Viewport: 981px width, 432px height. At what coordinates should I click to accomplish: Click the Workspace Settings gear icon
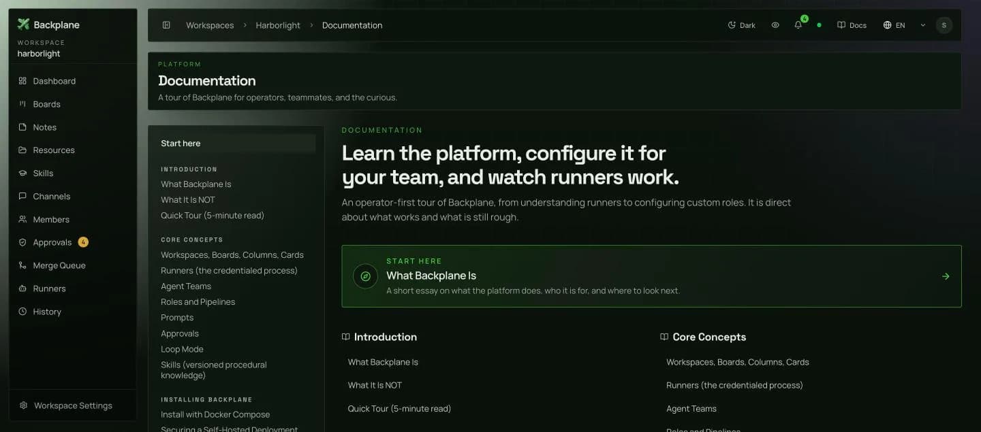coord(24,405)
